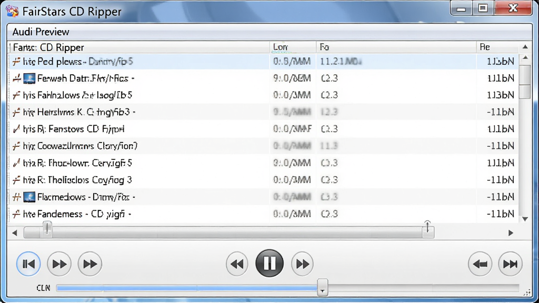This screenshot has height=303, width=539.
Task: Select the "Flacmedows" track row
Action: (263, 197)
